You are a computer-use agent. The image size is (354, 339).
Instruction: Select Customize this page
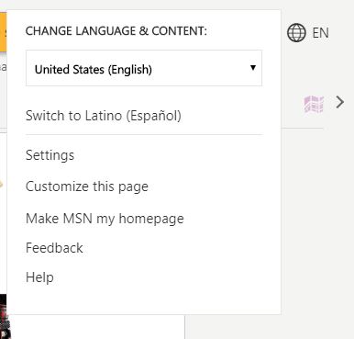[87, 186]
